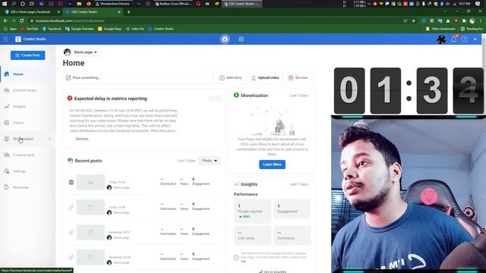
Task: Bookmark this page with the star icon
Action: pos(413,20)
